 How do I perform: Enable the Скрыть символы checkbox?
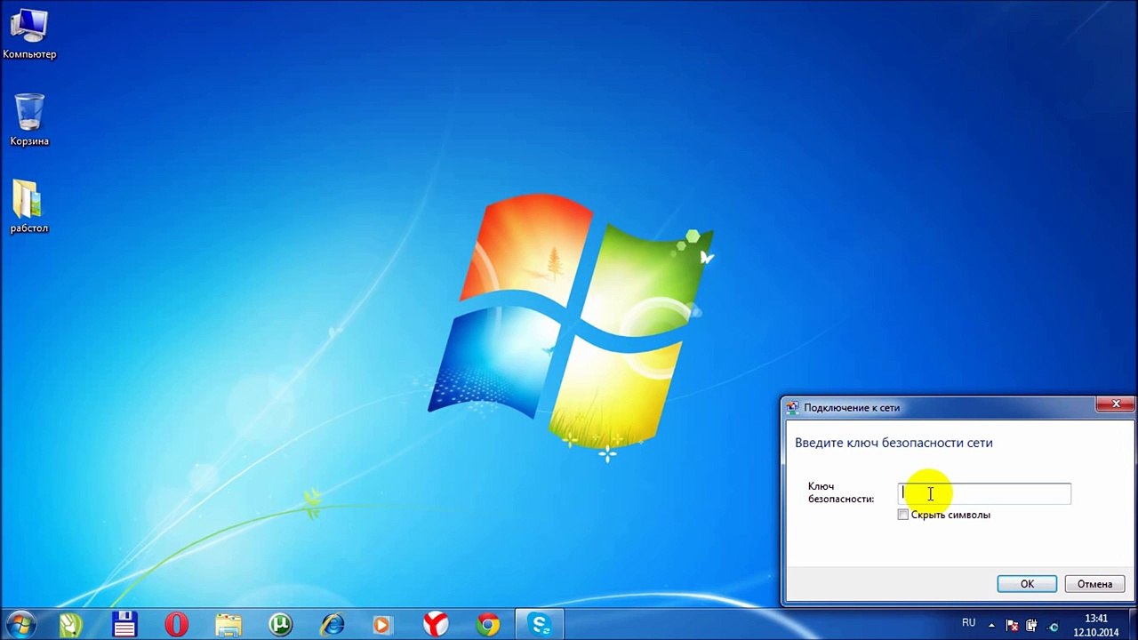(x=903, y=515)
